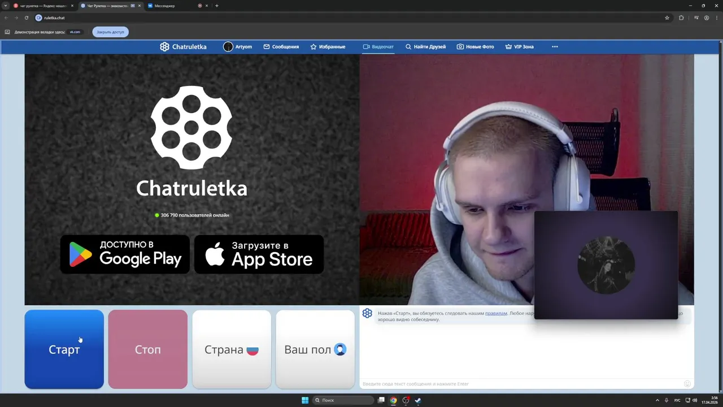Switch to the Видеочат tab
723x407 pixels.
[378, 46]
